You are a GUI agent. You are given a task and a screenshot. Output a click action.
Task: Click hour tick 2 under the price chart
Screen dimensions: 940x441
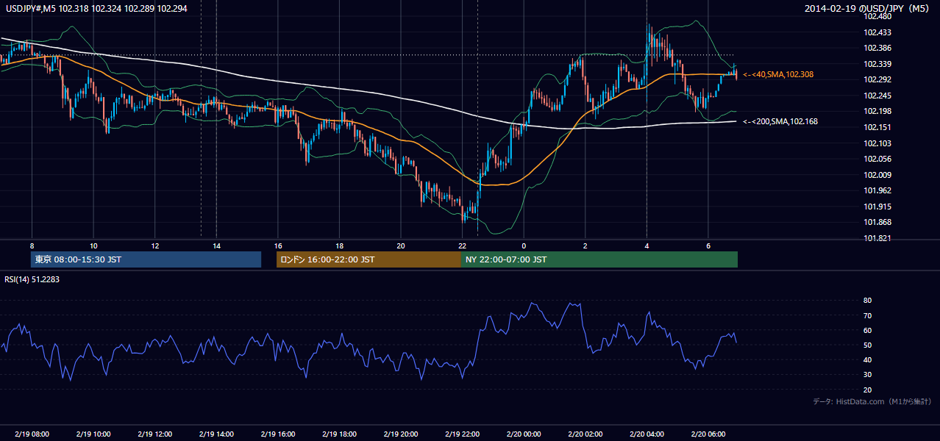click(585, 245)
